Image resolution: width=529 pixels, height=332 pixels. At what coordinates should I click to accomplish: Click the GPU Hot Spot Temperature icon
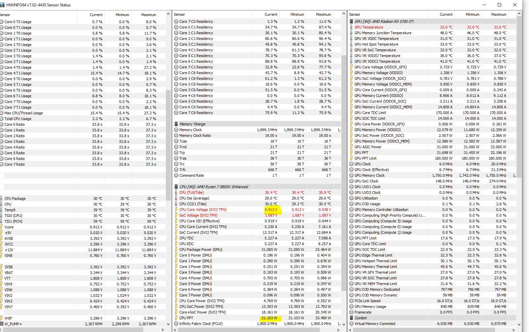pos(351,44)
